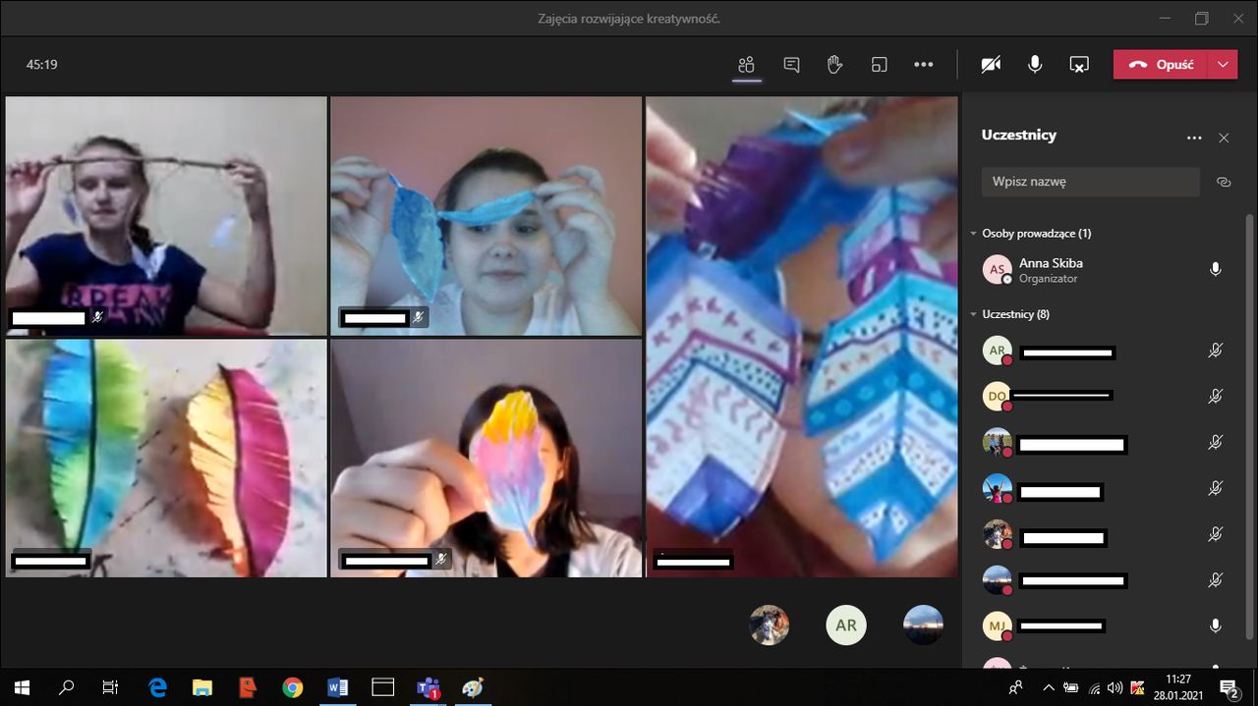Collapse the Uczestnicy (8) section
This screenshot has height=706, width=1258.
click(x=973, y=314)
